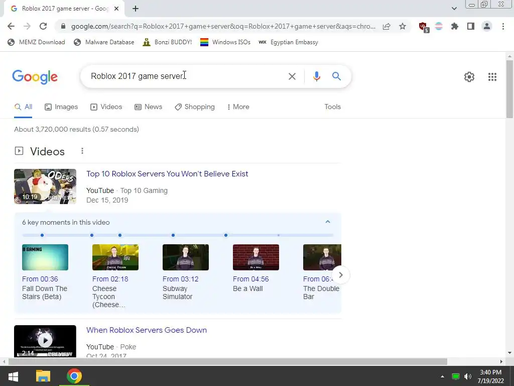Image resolution: width=514 pixels, height=386 pixels.
Task: Click the Google logo
Action: coord(35,77)
